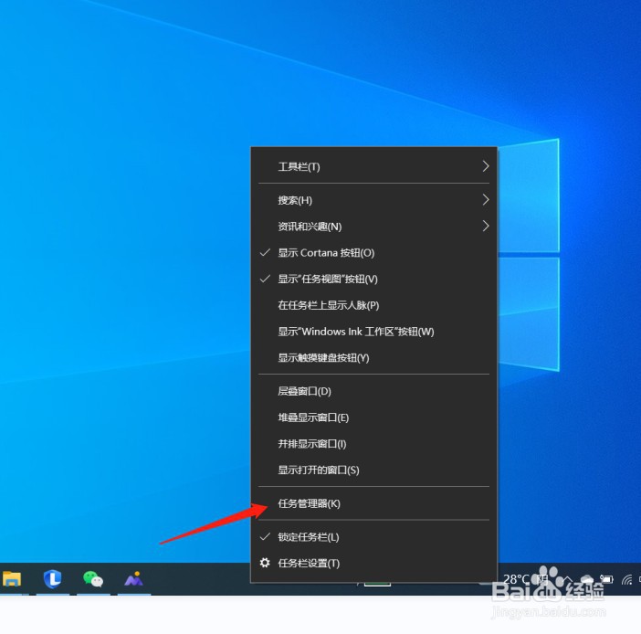Open the purple mountain app on taskbar

(x=133, y=579)
